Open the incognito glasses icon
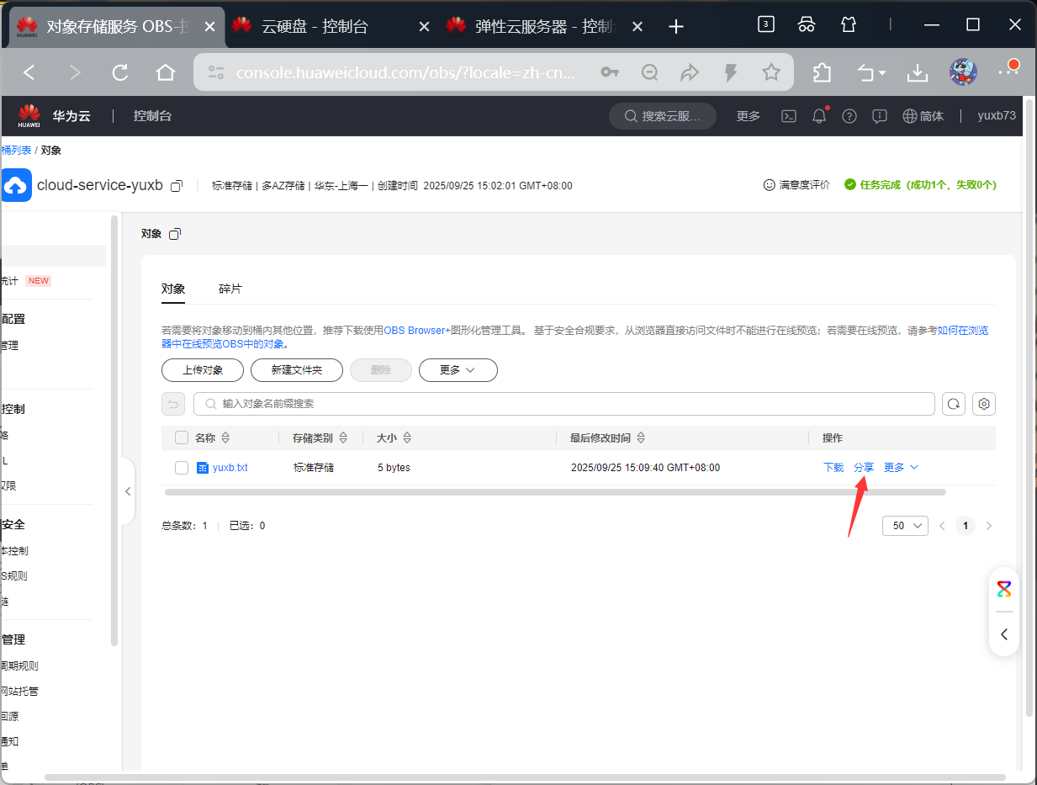 click(807, 24)
